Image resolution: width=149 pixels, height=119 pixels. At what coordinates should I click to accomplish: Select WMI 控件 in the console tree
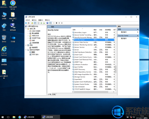click(x=35, y=54)
